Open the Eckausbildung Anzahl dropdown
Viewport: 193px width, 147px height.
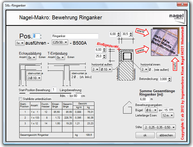click(31, 57)
